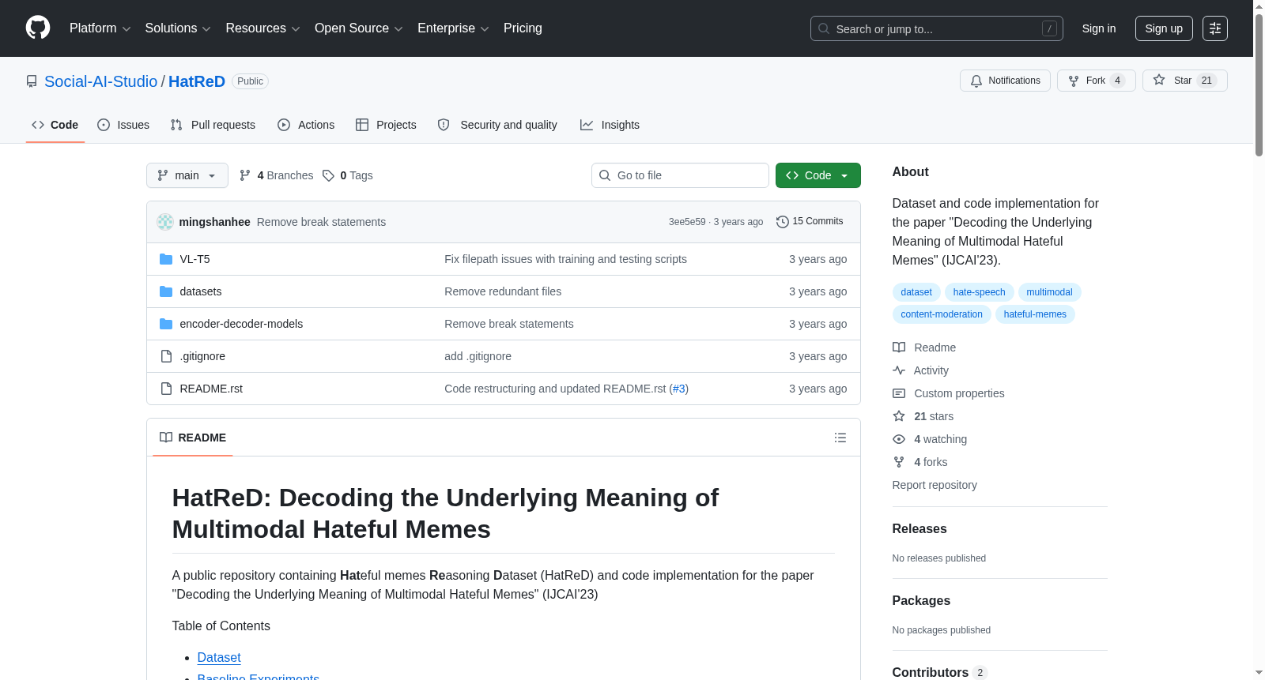
Task: Open the Pricing page
Action: pos(523,28)
